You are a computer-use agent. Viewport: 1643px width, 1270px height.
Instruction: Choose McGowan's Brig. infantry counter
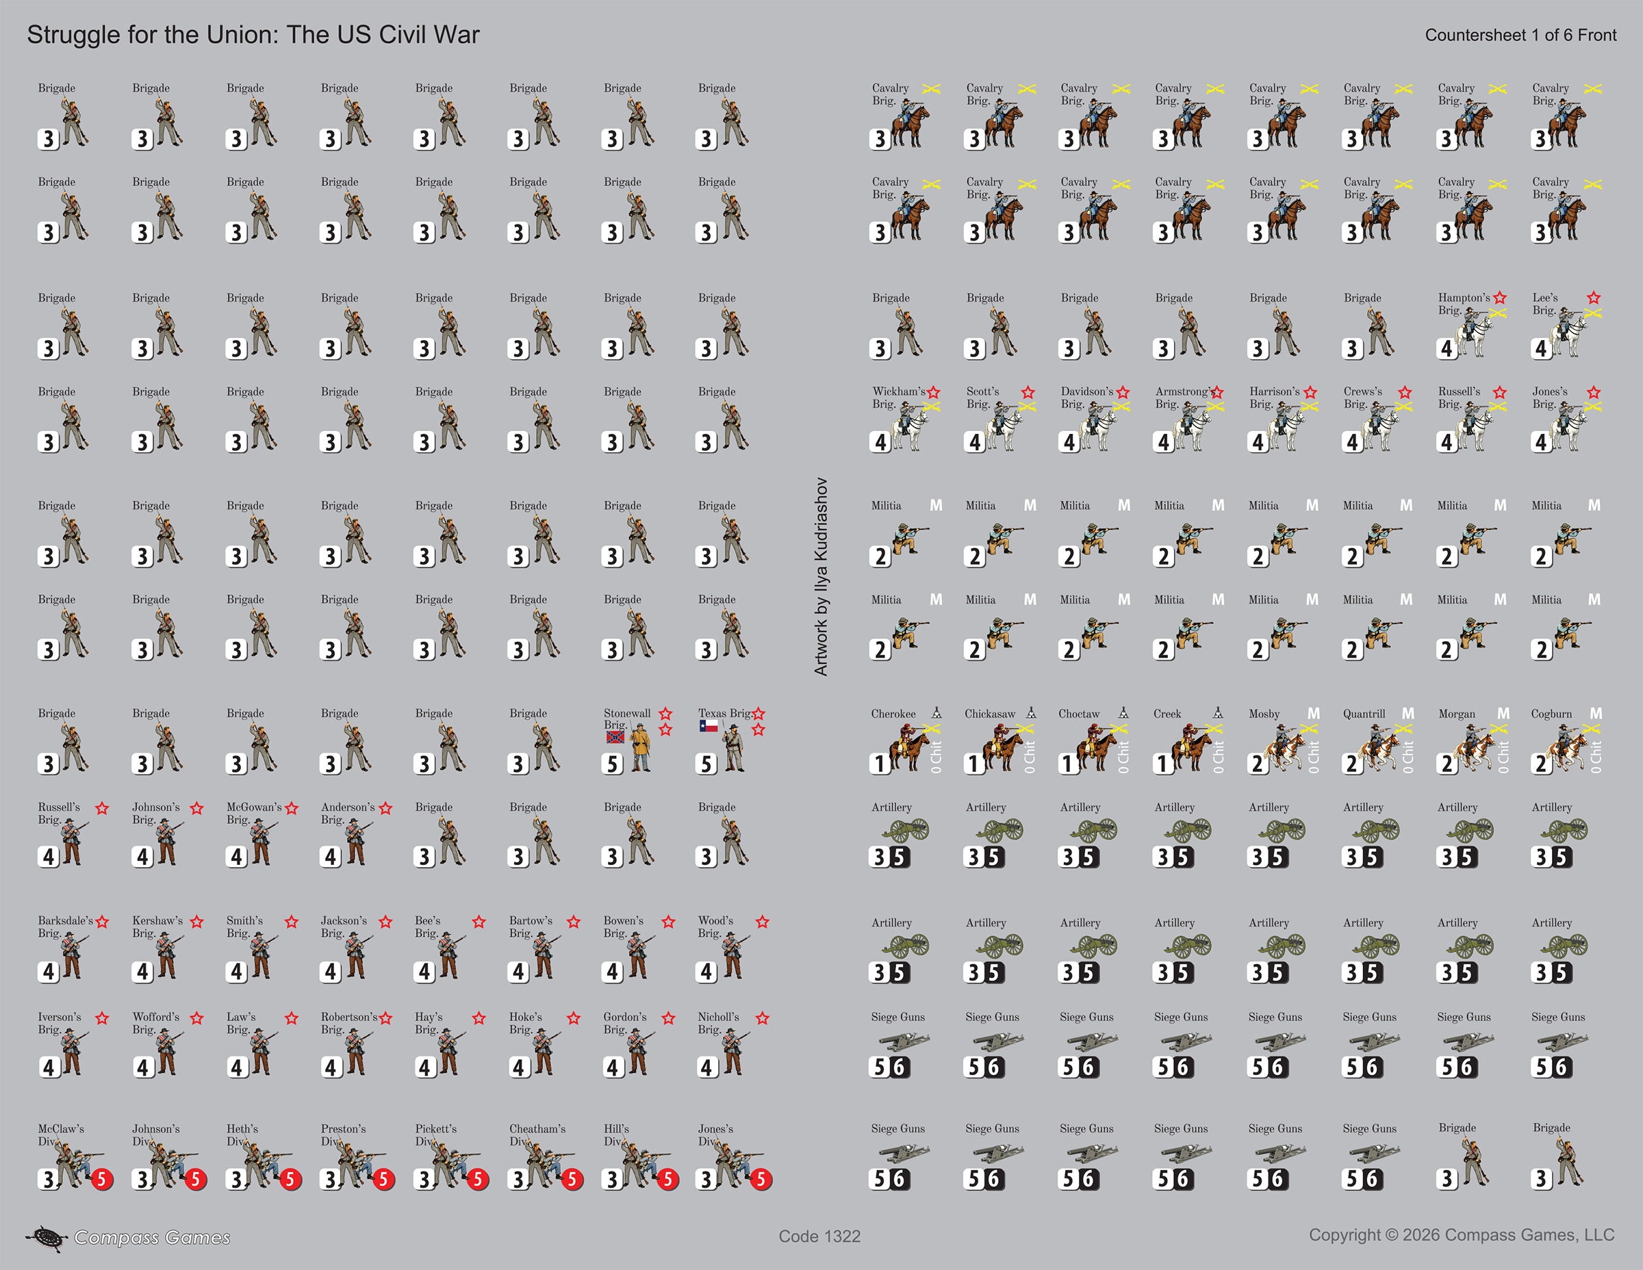click(x=263, y=835)
